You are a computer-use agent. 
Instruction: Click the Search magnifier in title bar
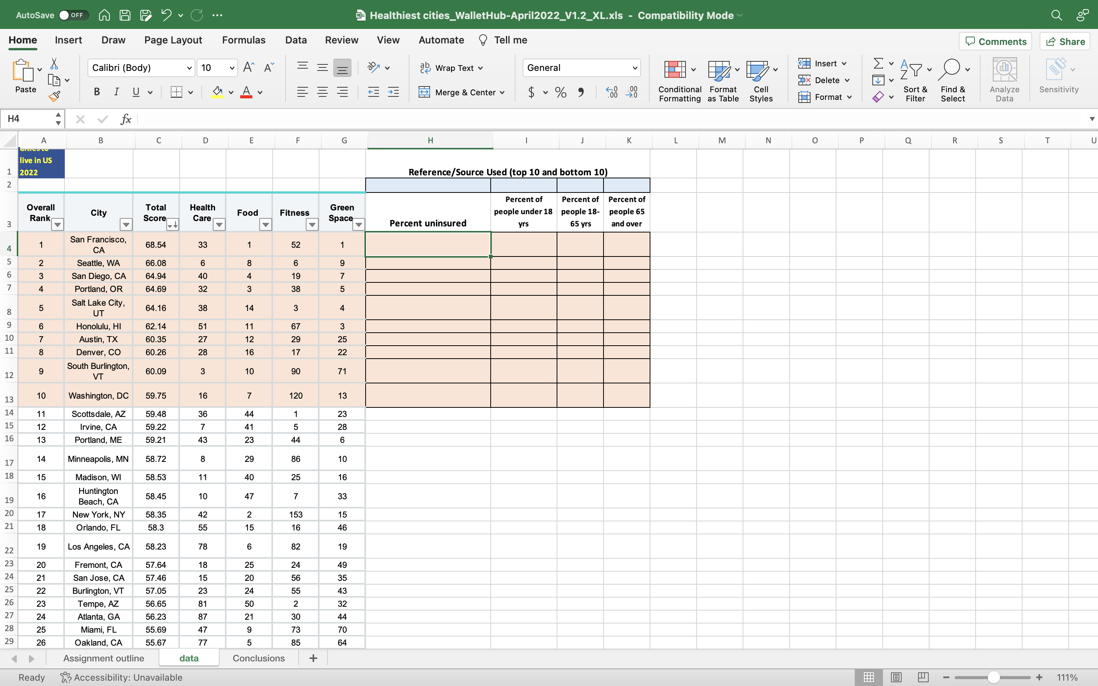(1056, 15)
